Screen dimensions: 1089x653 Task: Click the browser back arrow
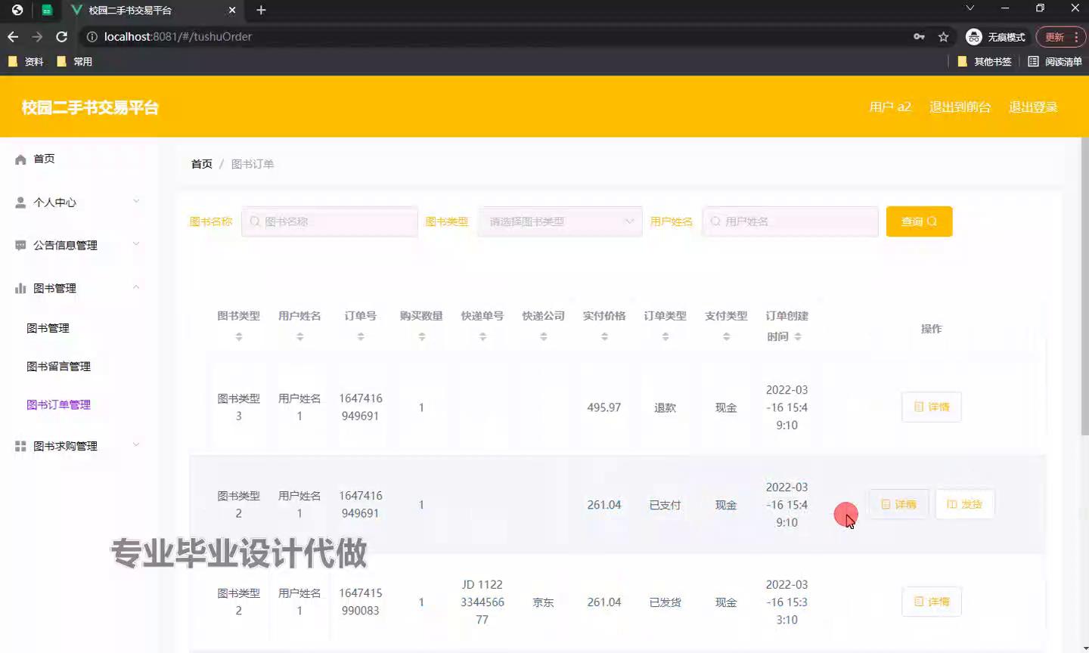pyautogui.click(x=13, y=36)
